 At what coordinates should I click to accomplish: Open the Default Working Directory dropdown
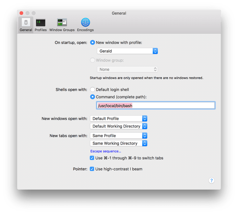click(x=118, y=126)
